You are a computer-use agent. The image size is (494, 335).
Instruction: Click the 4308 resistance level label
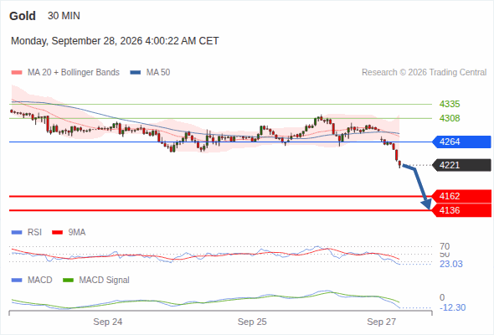450,118
